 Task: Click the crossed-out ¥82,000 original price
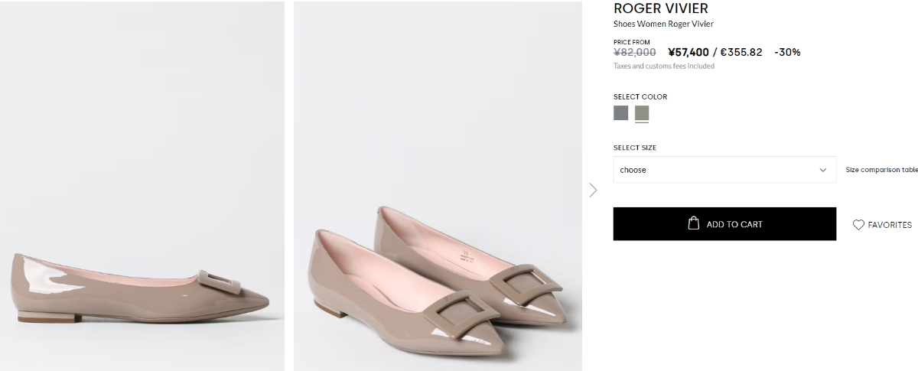click(x=634, y=53)
